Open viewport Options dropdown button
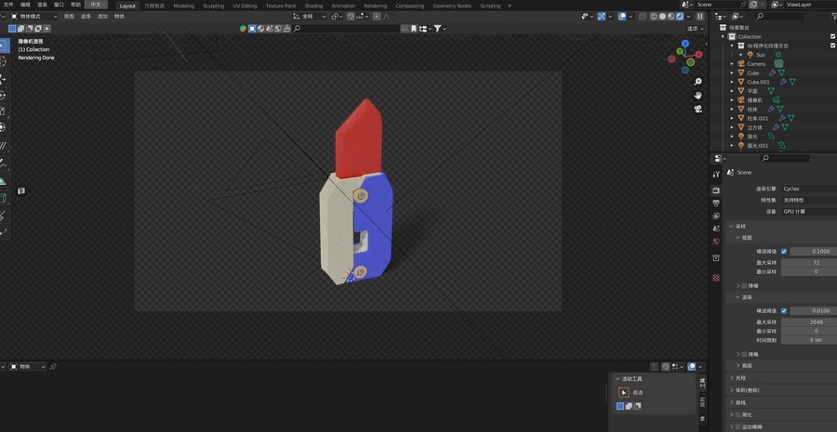 point(695,28)
